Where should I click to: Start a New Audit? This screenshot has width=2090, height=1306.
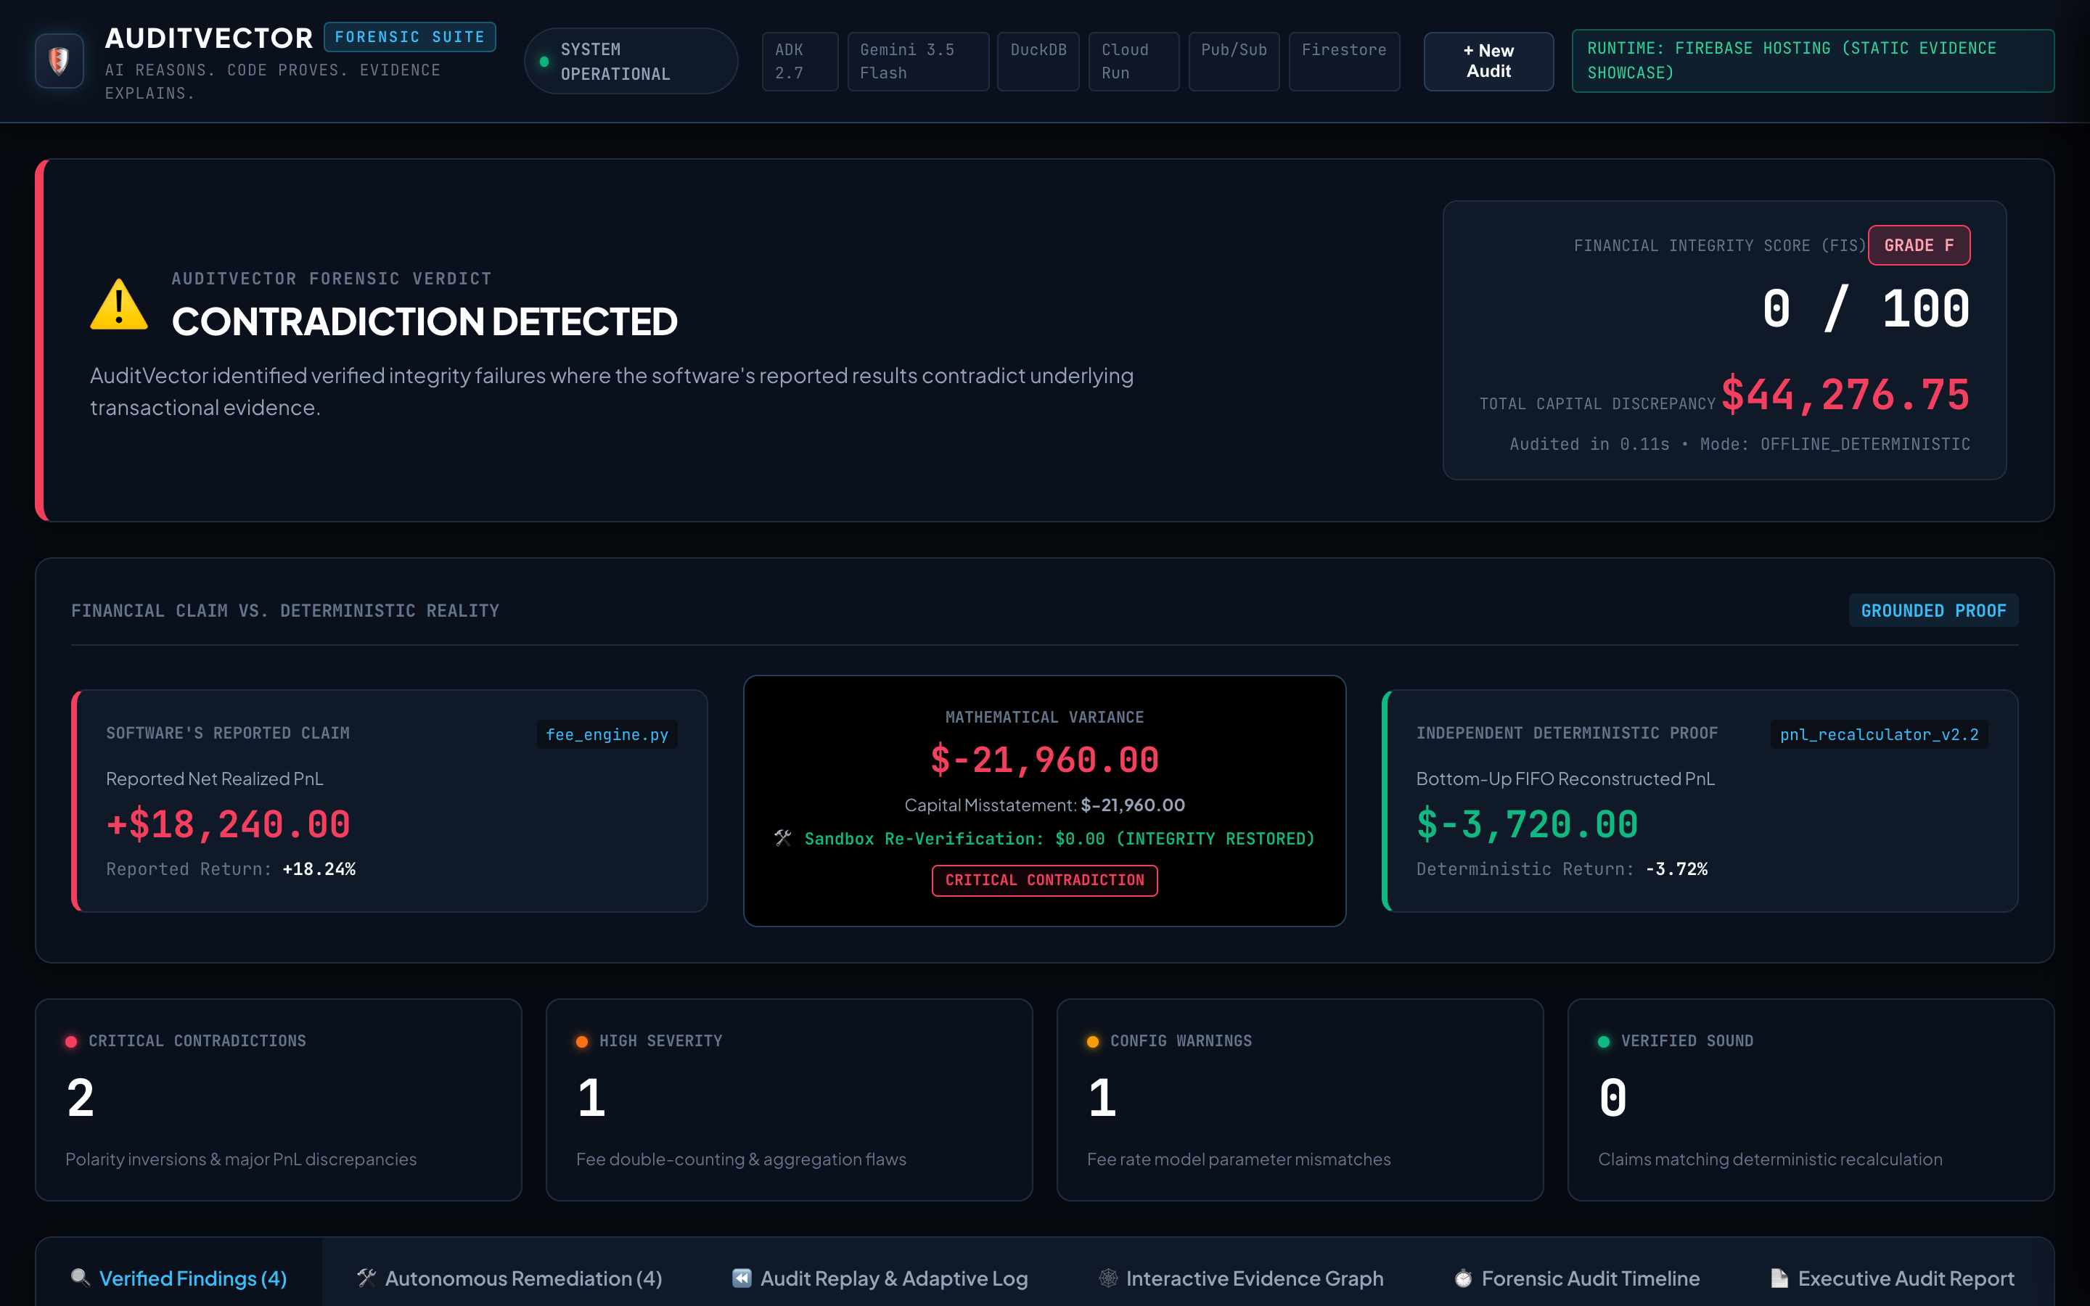click(1488, 62)
